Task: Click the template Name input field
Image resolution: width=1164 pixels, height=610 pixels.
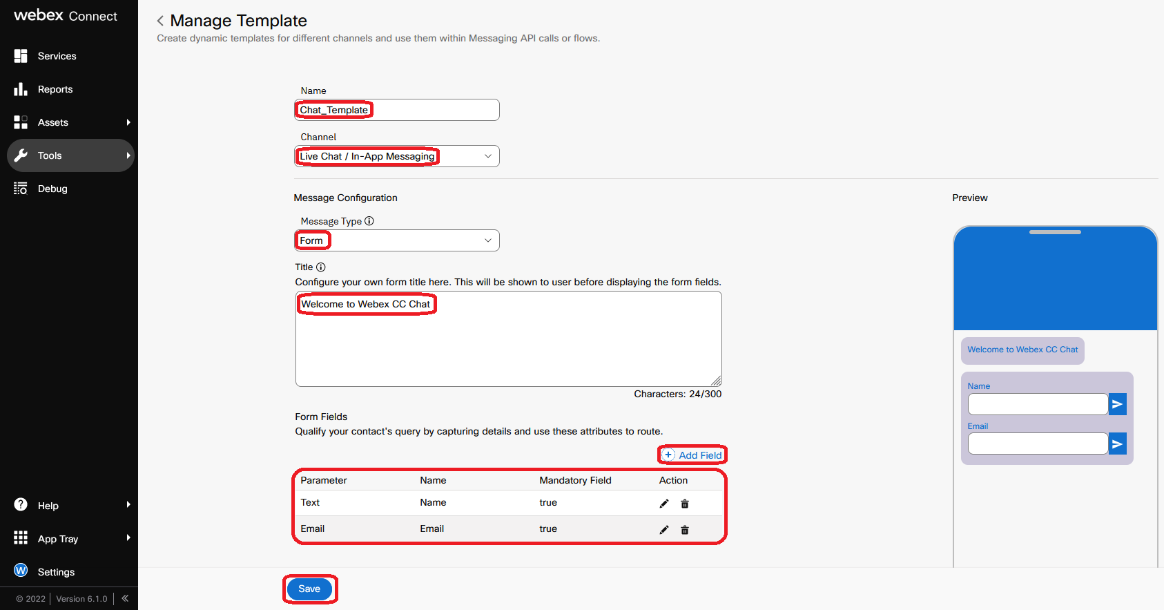Action: click(397, 110)
